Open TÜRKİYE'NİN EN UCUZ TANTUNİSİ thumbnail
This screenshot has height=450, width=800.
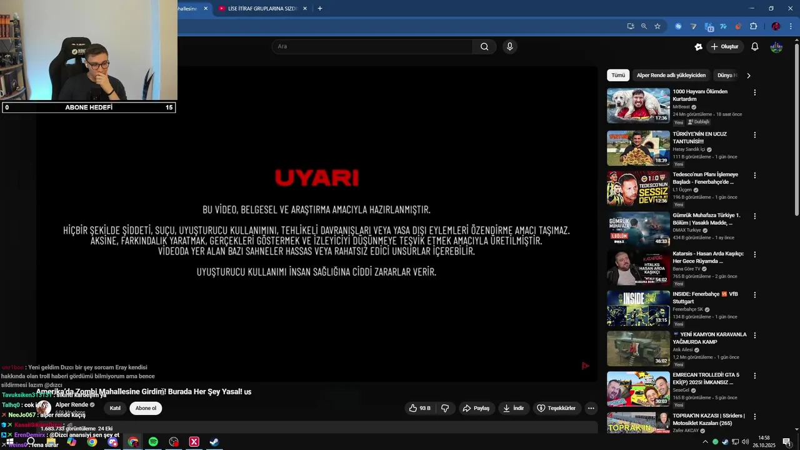pos(638,147)
